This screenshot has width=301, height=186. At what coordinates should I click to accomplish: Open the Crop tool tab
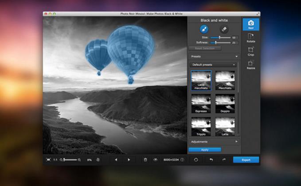coord(251,51)
